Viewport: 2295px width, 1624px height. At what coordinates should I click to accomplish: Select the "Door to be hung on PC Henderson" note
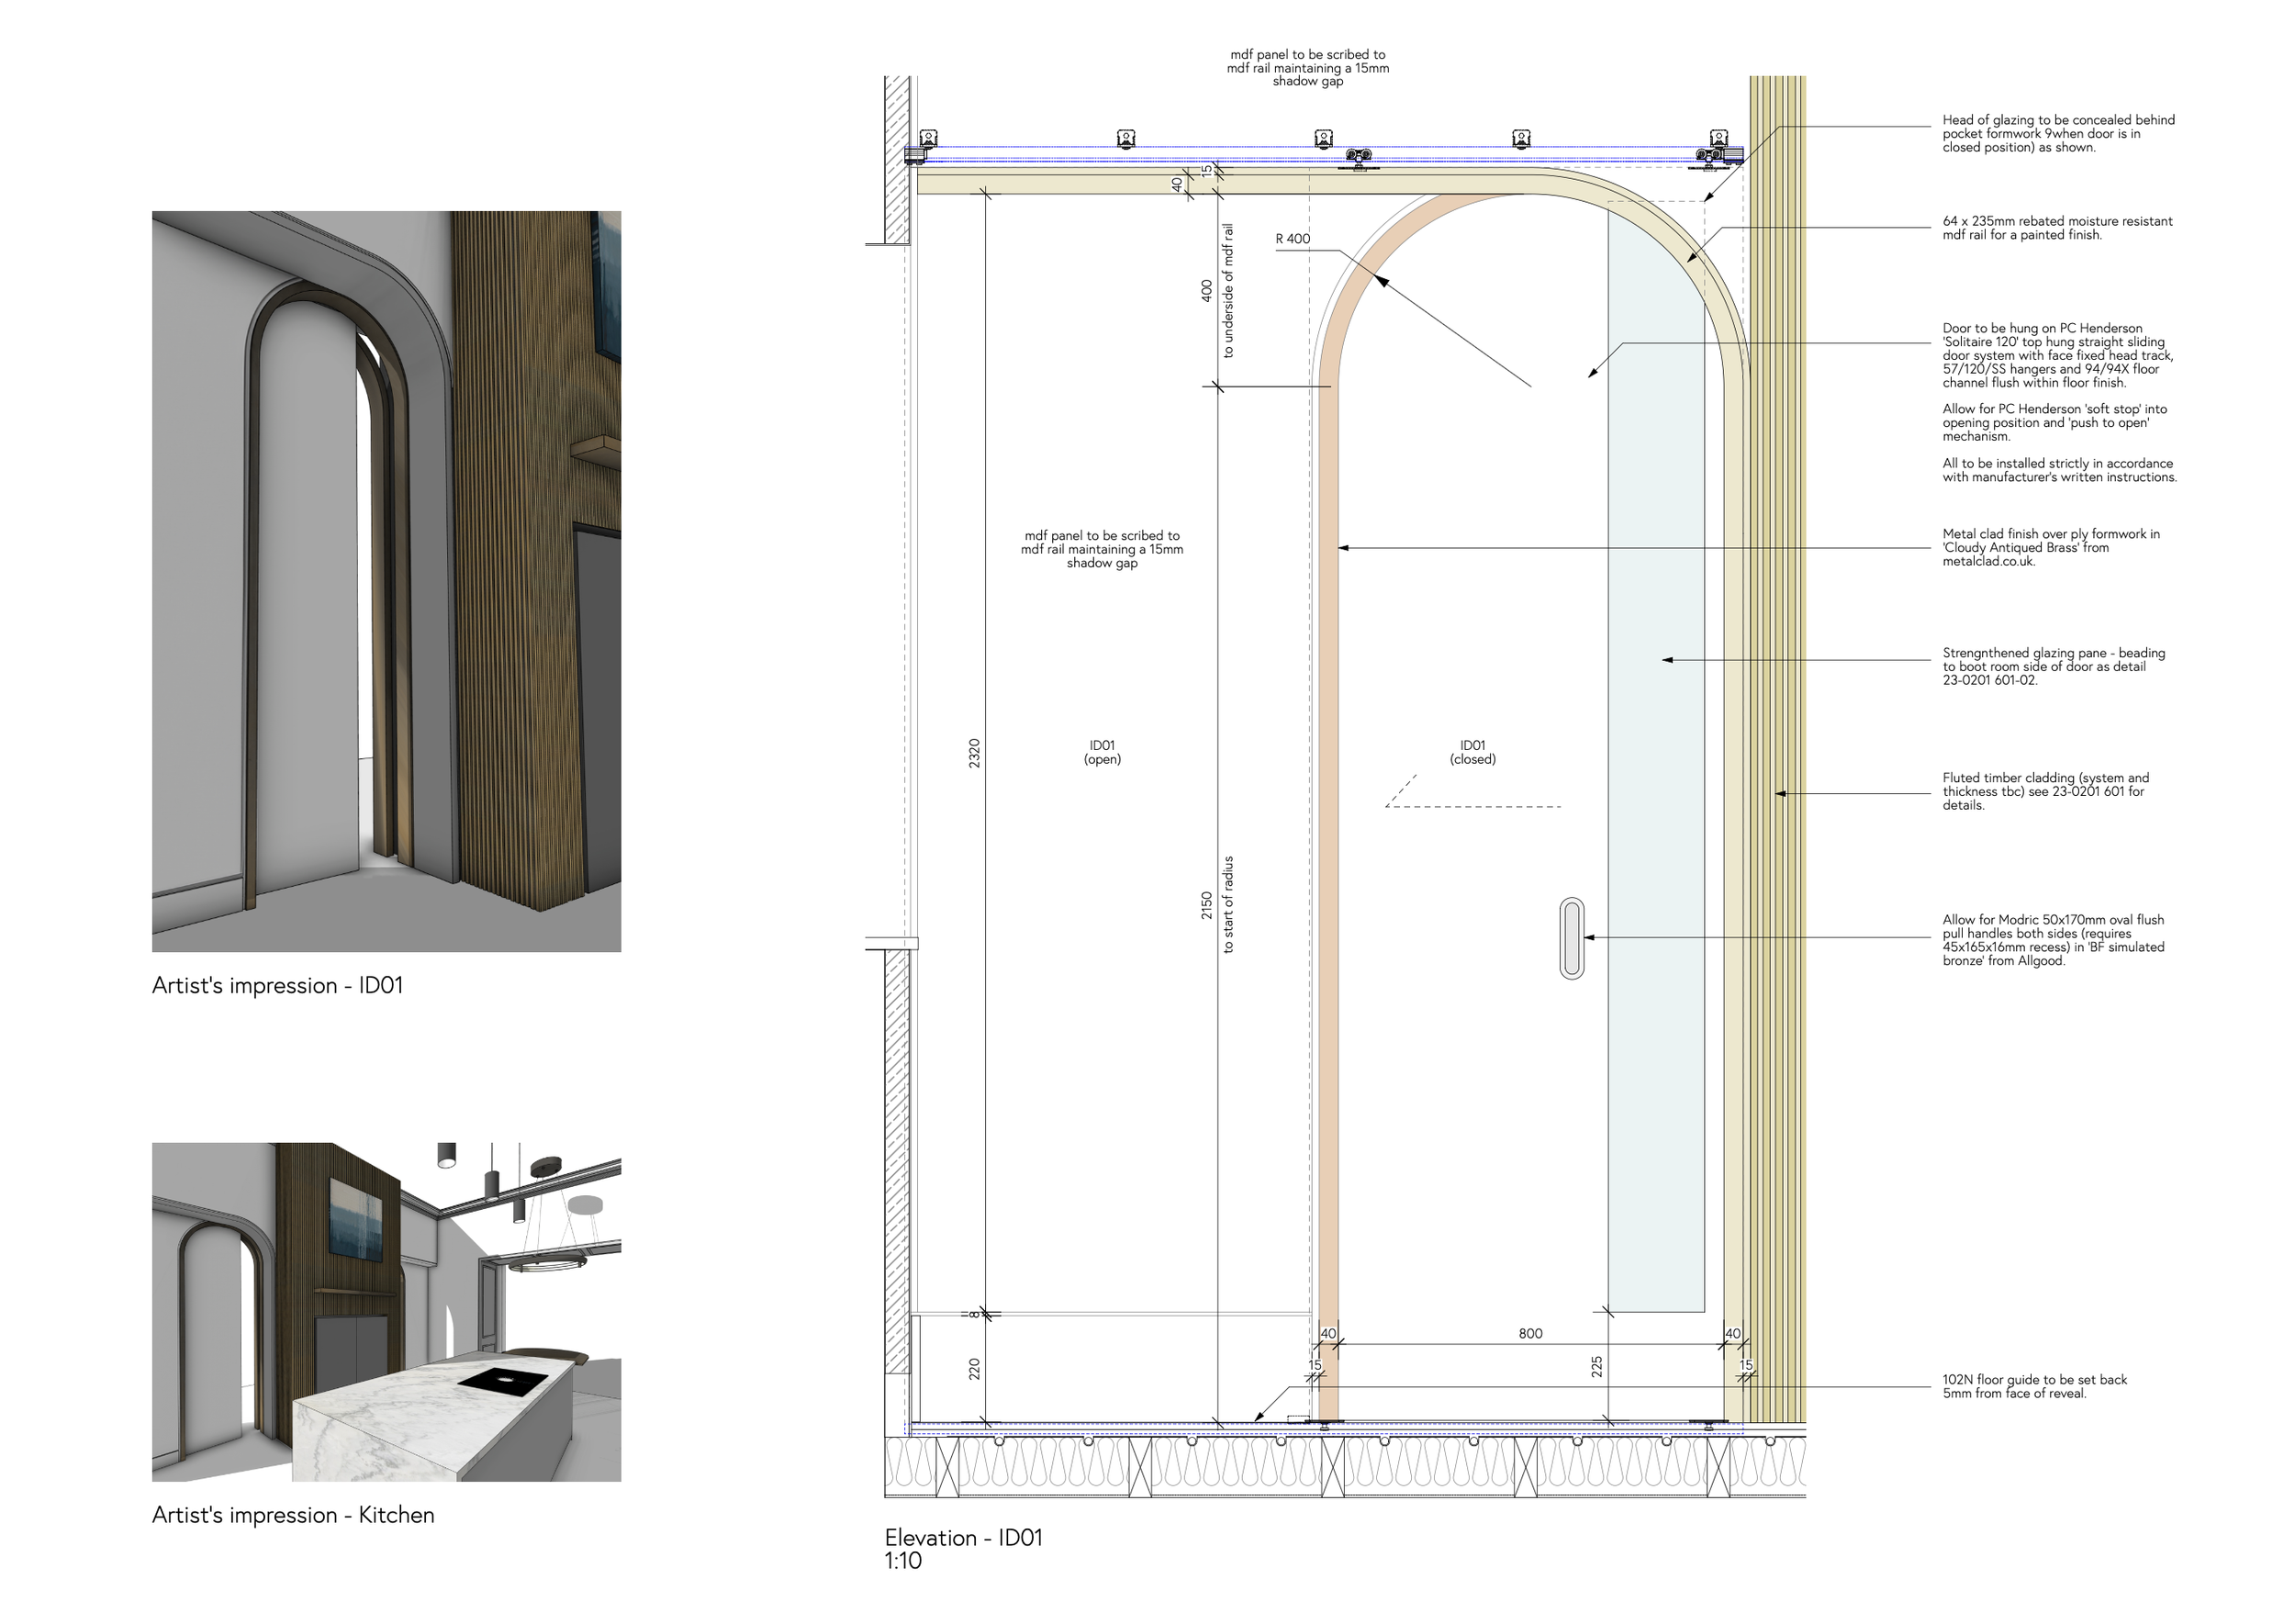pos(2058,355)
